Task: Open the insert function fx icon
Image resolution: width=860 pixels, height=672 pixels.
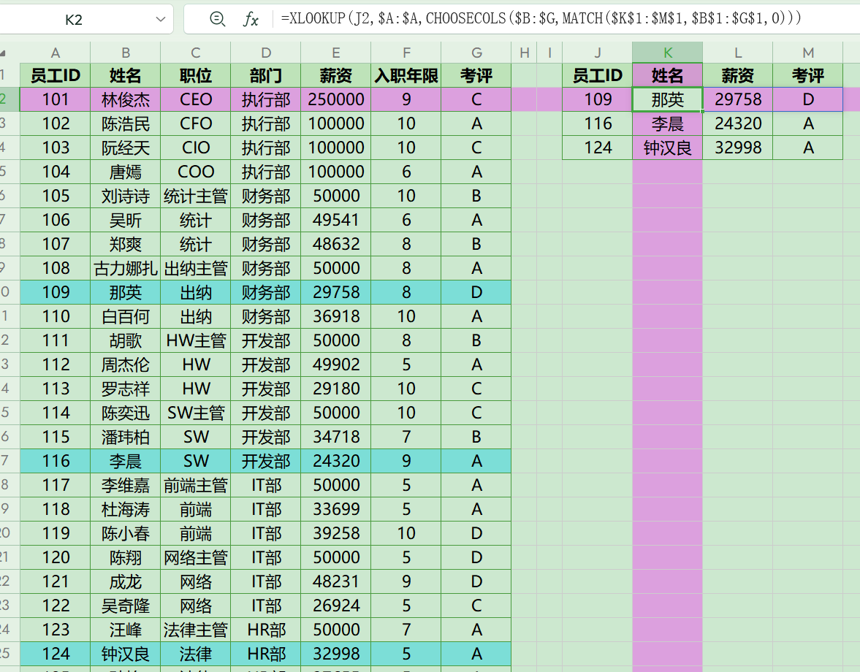Action: pos(251,19)
